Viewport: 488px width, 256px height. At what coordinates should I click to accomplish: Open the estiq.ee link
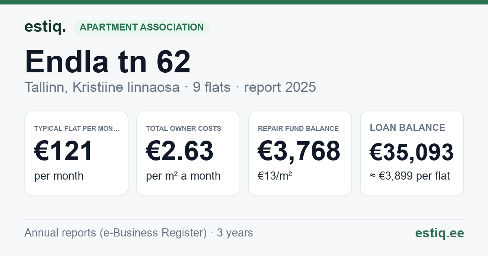pyautogui.click(x=440, y=233)
